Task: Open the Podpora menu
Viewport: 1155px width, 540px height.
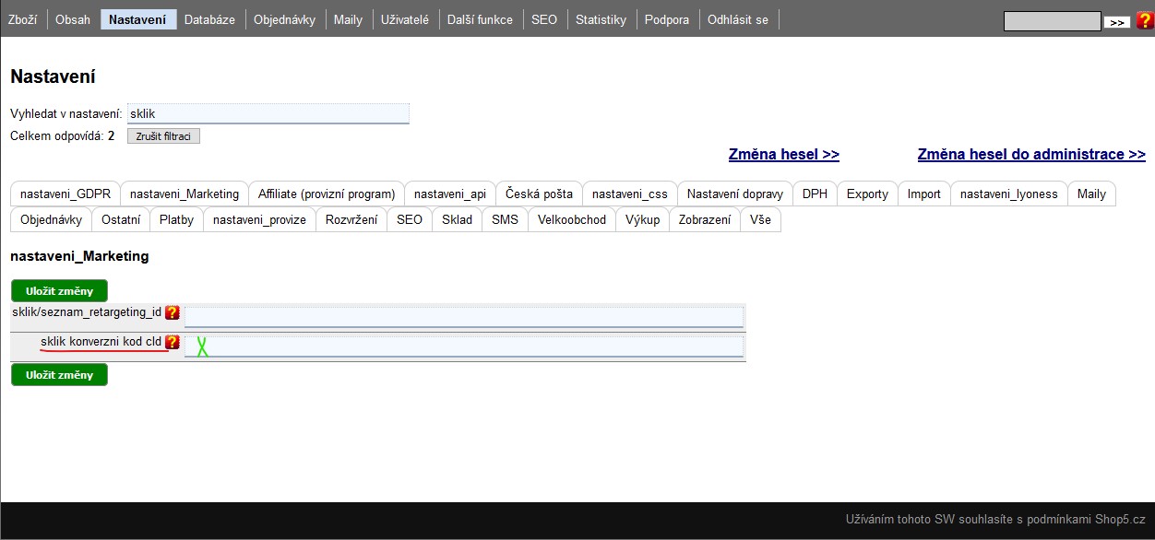Action: pyautogui.click(x=667, y=19)
